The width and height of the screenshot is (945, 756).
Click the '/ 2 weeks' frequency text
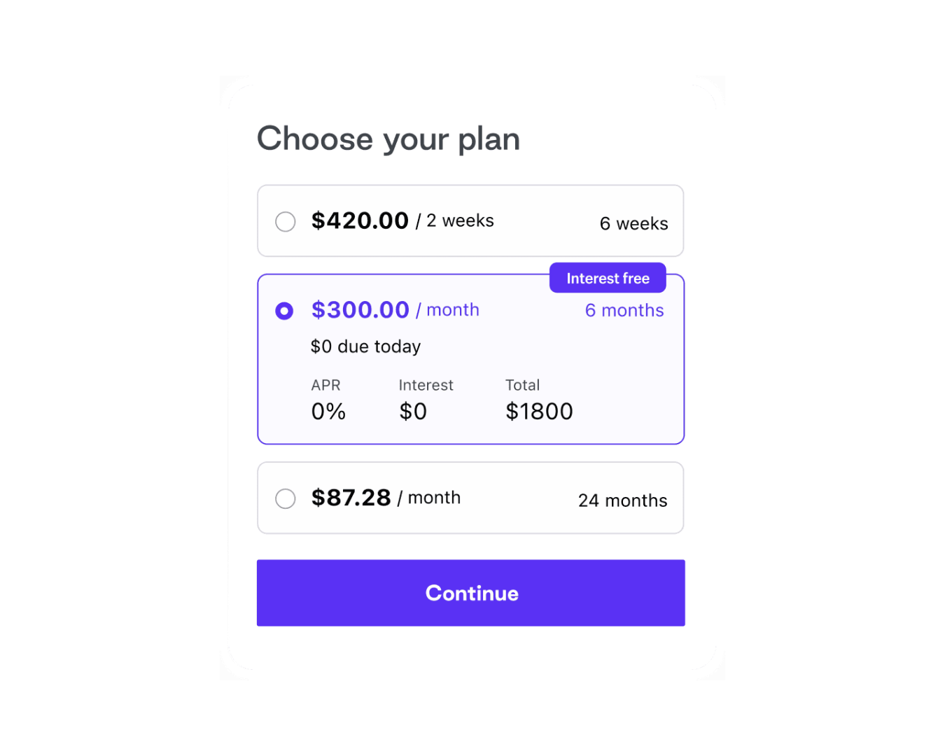coord(455,221)
